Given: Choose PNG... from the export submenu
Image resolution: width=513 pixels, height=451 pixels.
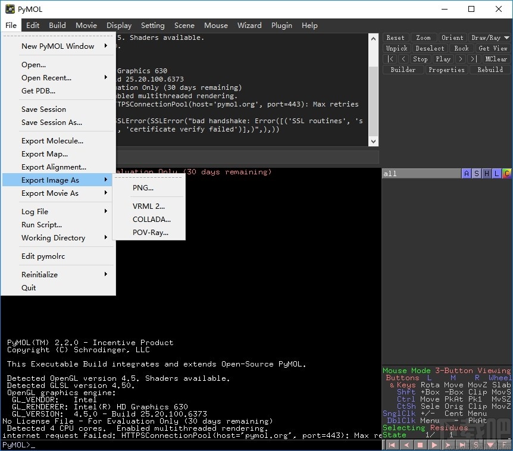Looking at the screenshot, I should [143, 188].
